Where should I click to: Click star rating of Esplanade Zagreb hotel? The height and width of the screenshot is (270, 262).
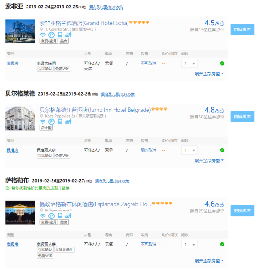click(162, 203)
